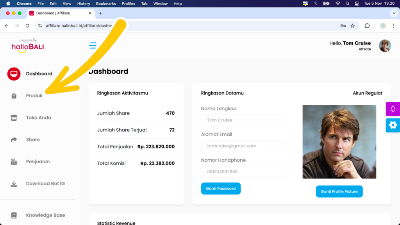Open the Help menu
This screenshot has height=225, width=400.
178,4
